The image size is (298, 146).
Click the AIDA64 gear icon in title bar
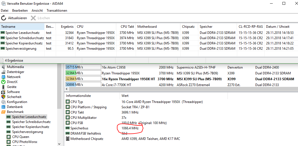coord(3,4)
